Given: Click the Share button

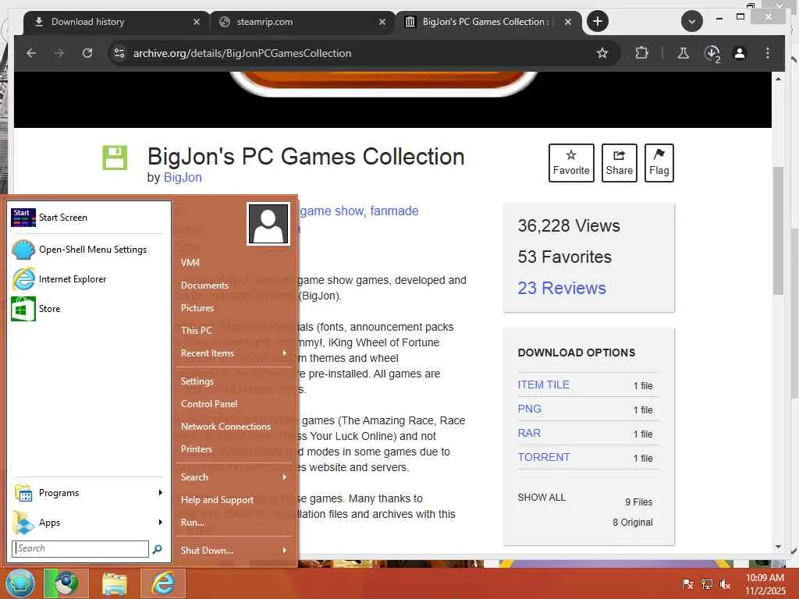Looking at the screenshot, I should click(619, 163).
